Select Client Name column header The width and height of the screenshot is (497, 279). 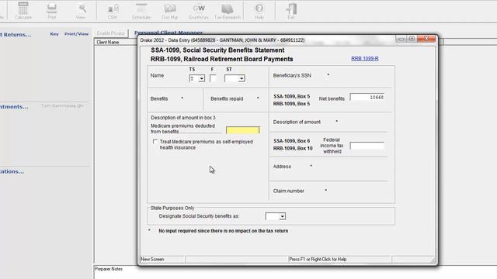pos(108,42)
